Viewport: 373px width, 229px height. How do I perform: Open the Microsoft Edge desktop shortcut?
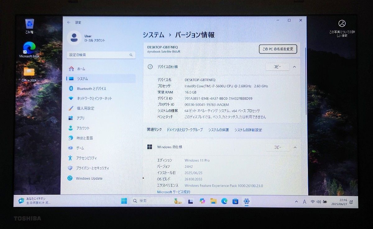click(x=30, y=50)
